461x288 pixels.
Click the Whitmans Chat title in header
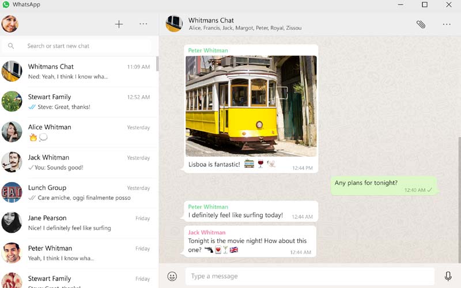pyautogui.click(x=211, y=20)
